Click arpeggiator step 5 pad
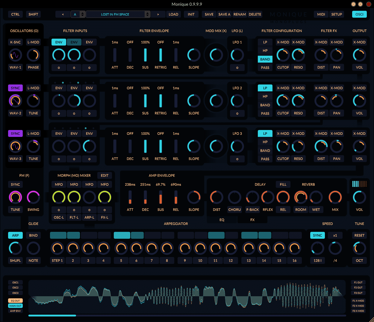This screenshot has width=374, height=322. tap(122, 235)
